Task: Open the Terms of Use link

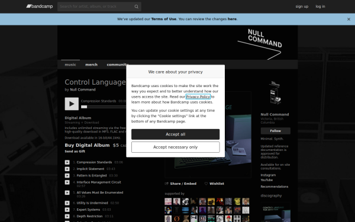Action: tap(164, 19)
